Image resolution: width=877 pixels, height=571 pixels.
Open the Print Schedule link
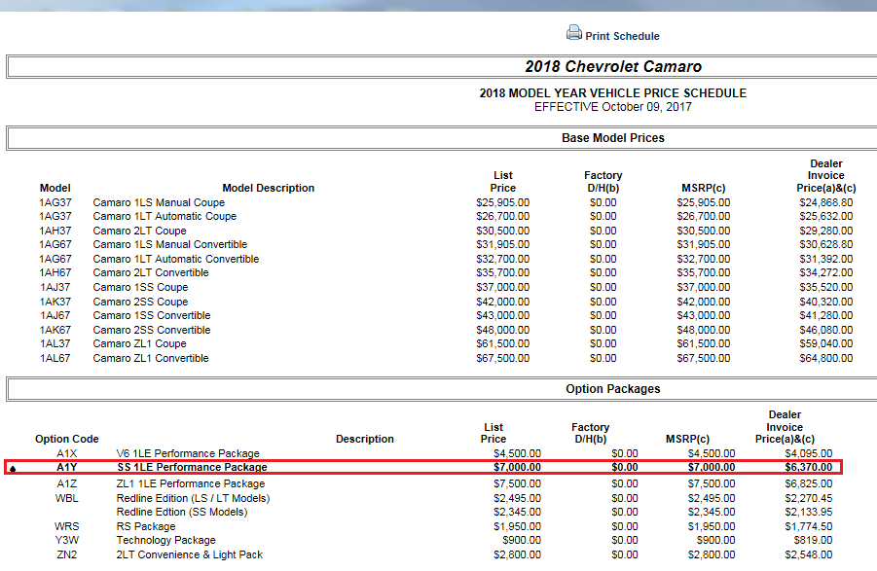622,36
